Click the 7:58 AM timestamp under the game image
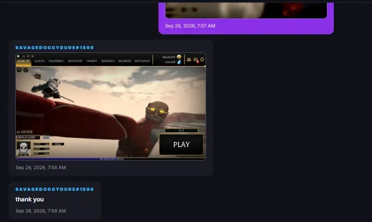The height and width of the screenshot is (222, 372). click(41, 168)
